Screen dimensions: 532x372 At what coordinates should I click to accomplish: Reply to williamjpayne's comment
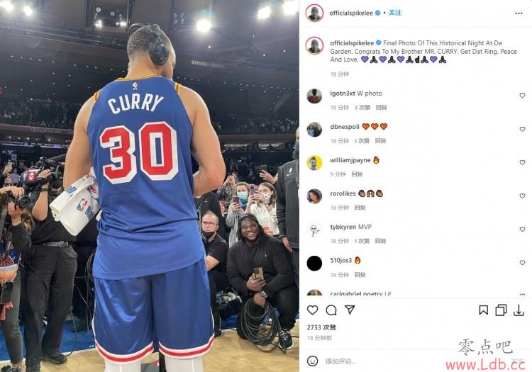[x=357, y=174]
